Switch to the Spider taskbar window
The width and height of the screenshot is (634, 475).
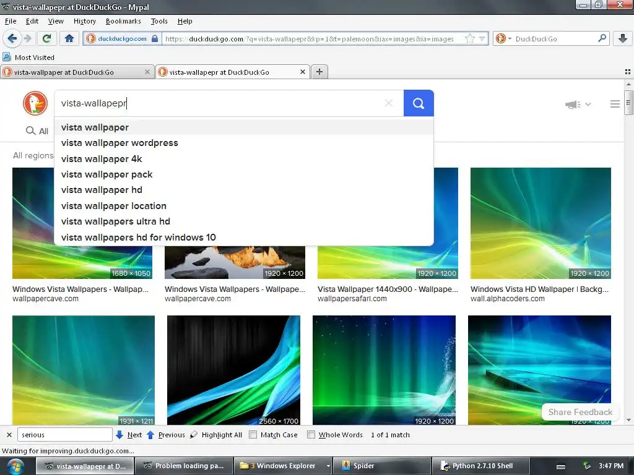click(x=382, y=466)
